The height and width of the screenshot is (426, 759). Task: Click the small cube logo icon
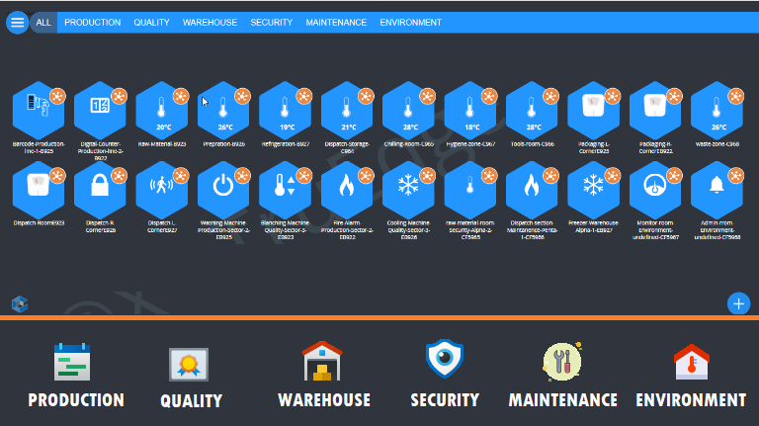(x=19, y=302)
